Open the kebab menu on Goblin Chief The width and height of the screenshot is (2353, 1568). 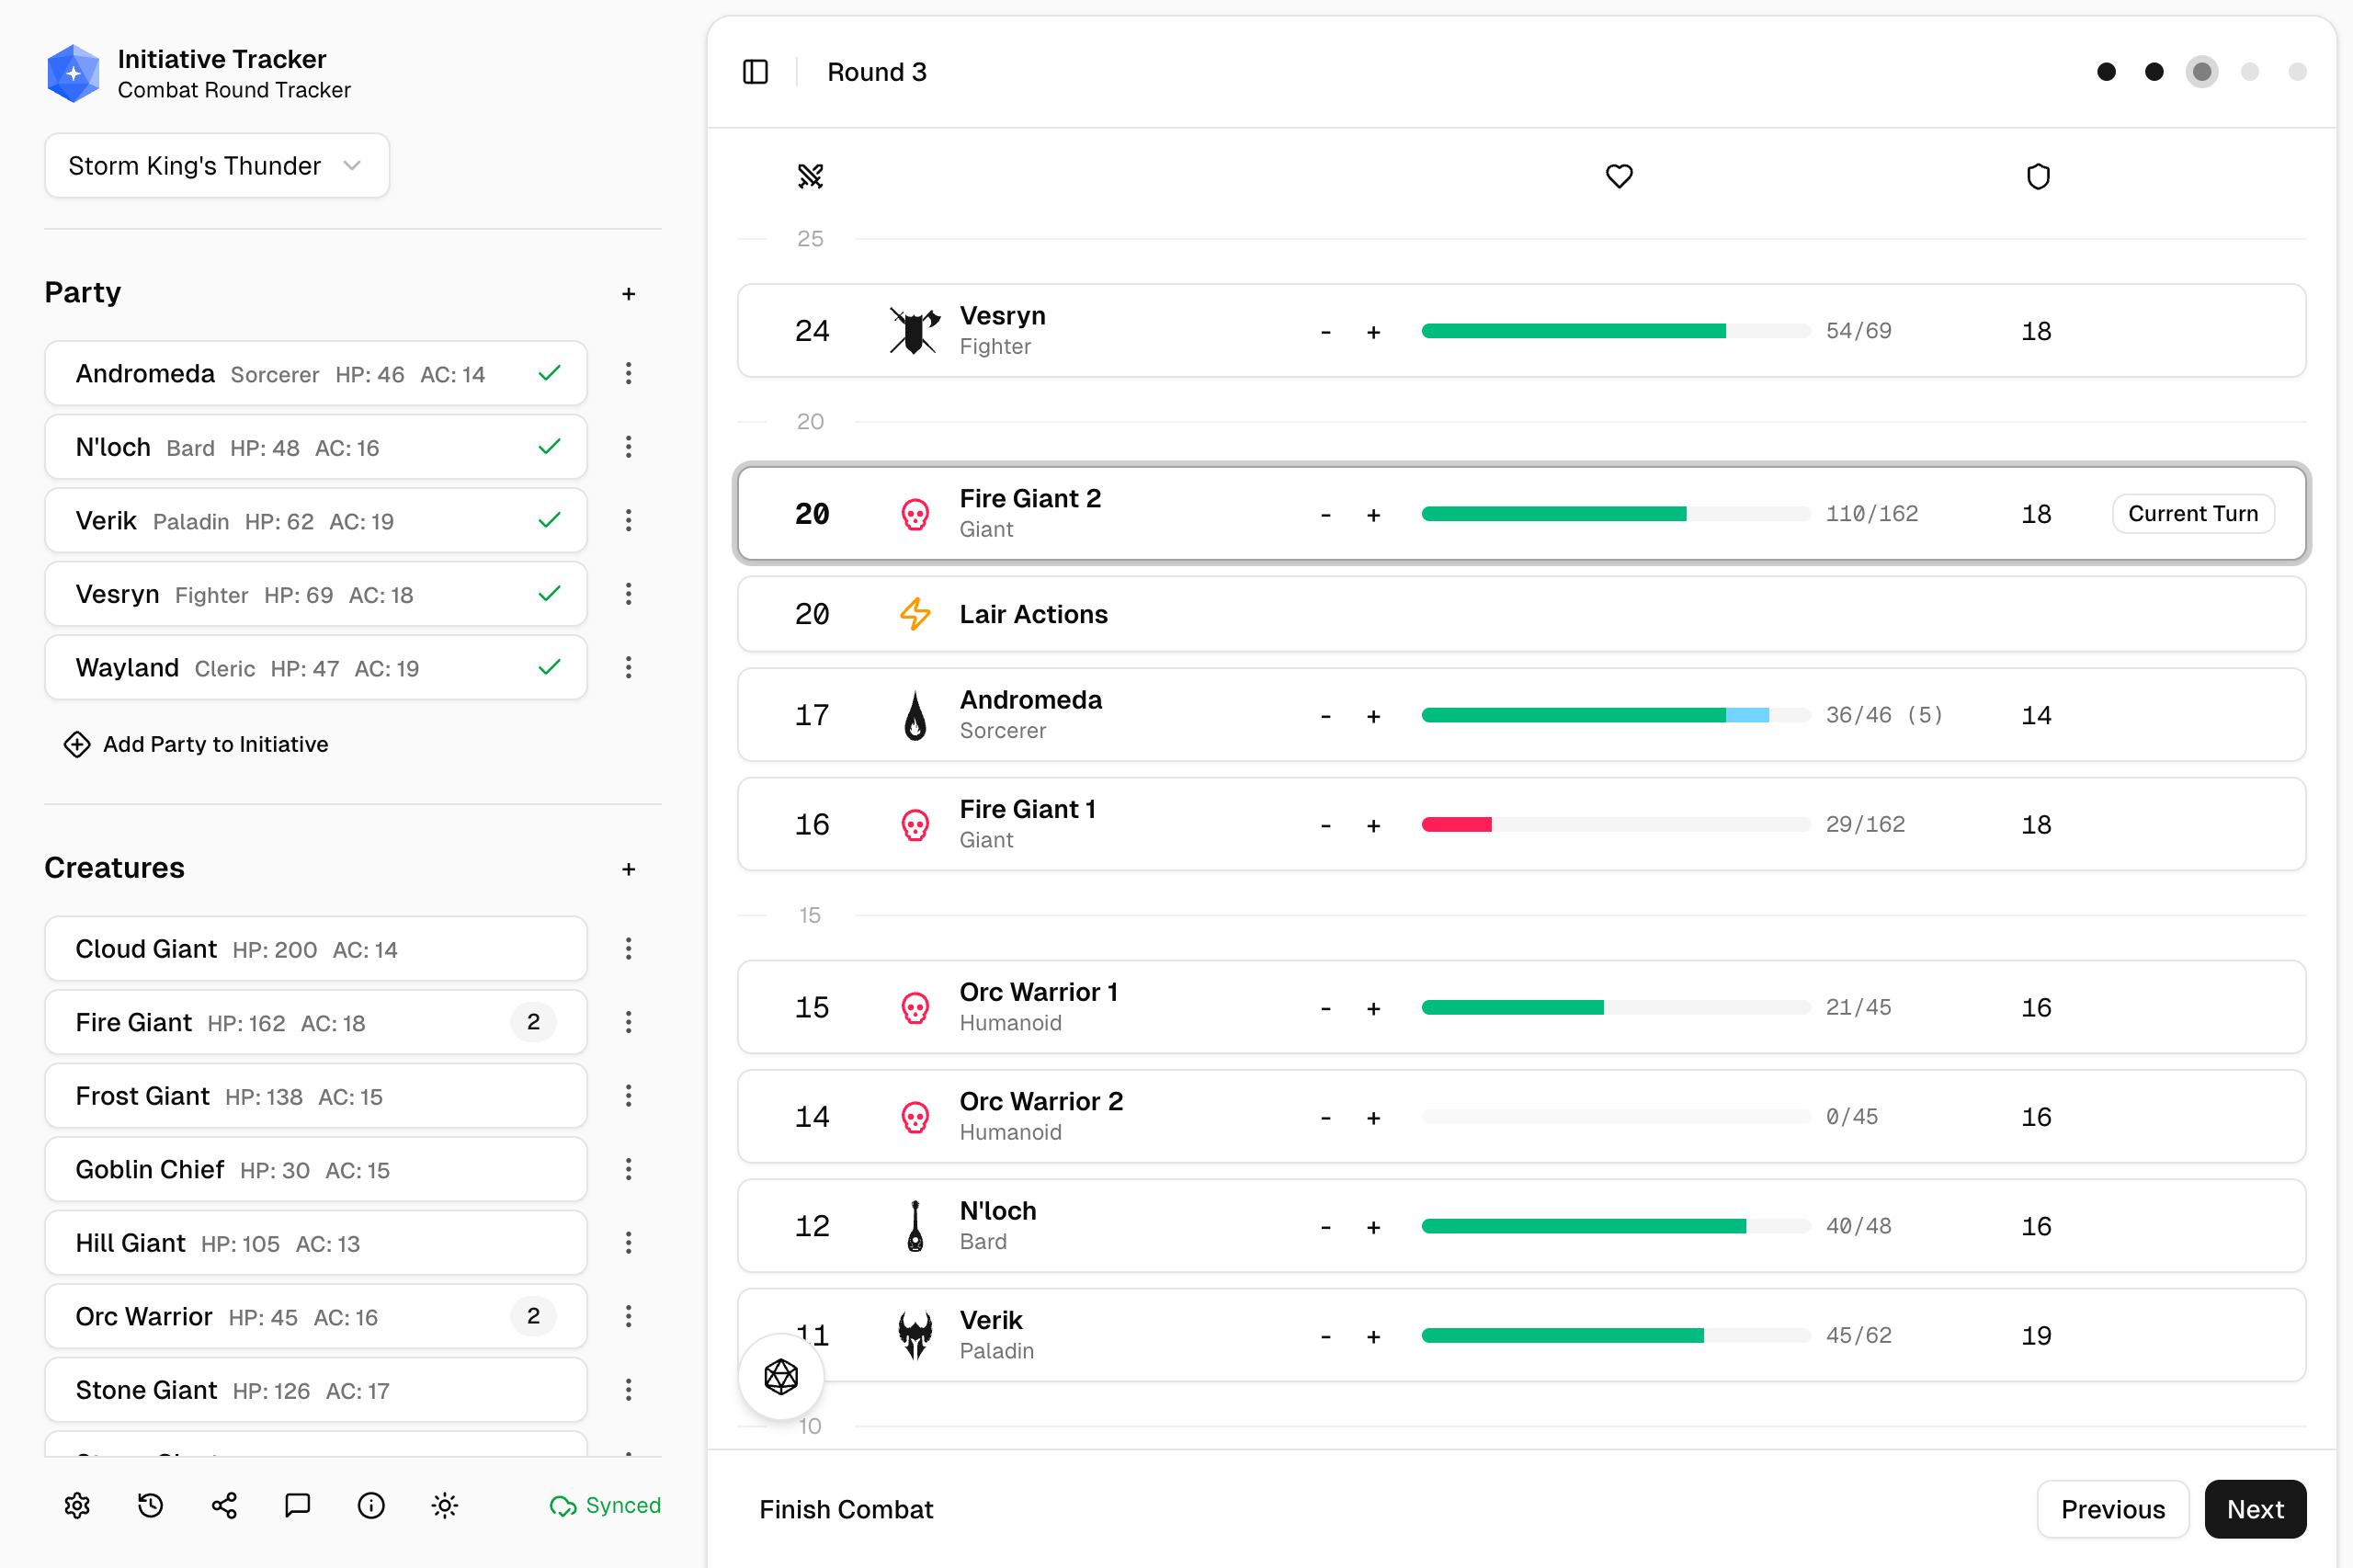(628, 1169)
